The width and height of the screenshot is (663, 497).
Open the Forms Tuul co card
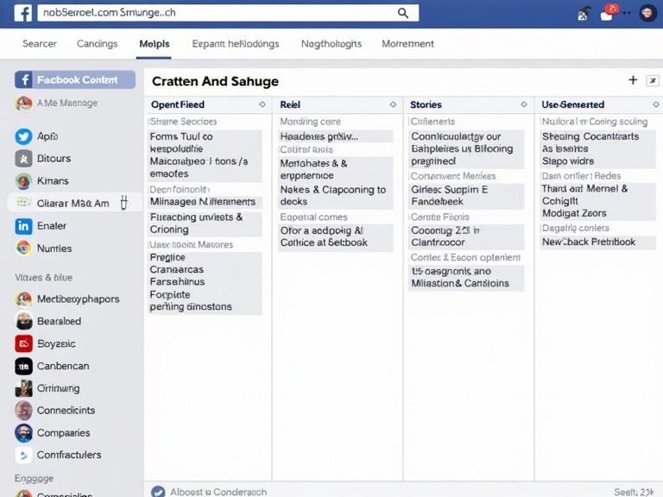(205, 155)
